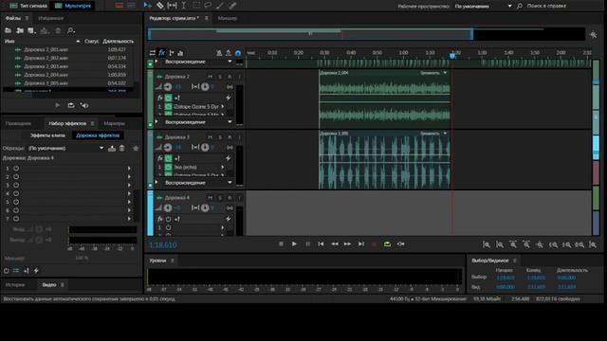Arm Дорожка 3 for recording (R)
The height and width of the screenshot is (341, 607).
[x=230, y=137]
